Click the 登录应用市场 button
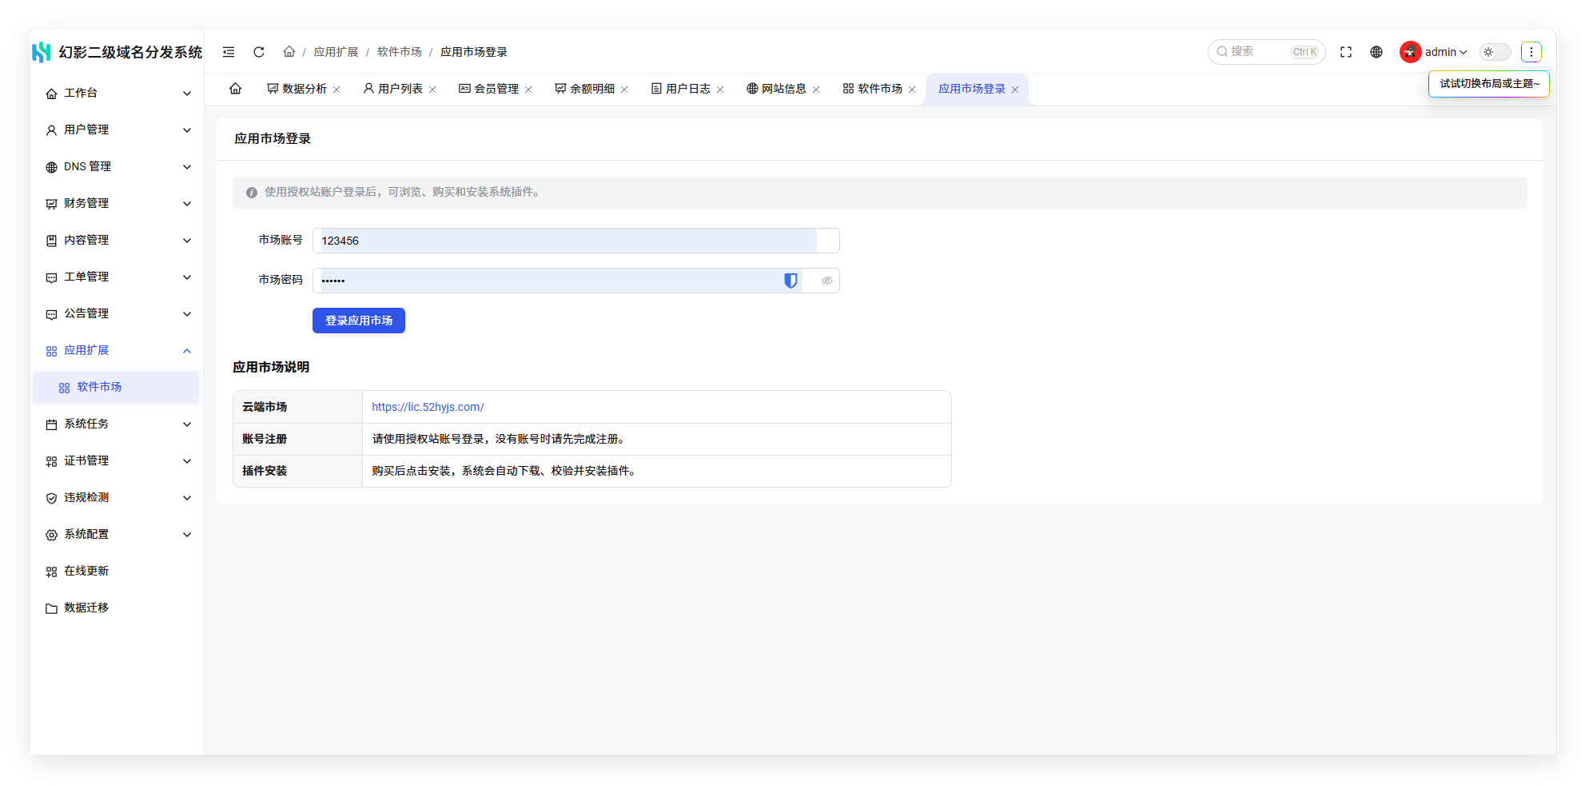This screenshot has width=1589, height=785. click(359, 321)
